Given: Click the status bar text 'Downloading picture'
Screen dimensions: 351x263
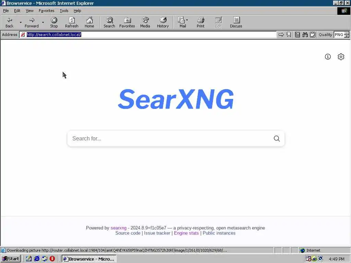Looking at the screenshot, I should pos(24,250).
